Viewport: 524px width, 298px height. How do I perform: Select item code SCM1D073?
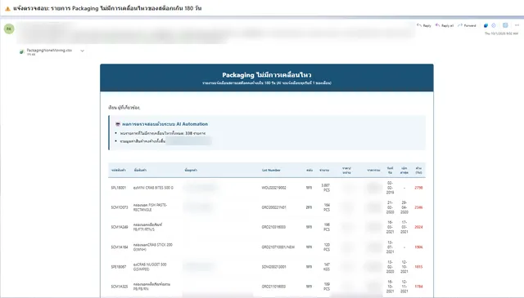point(120,207)
